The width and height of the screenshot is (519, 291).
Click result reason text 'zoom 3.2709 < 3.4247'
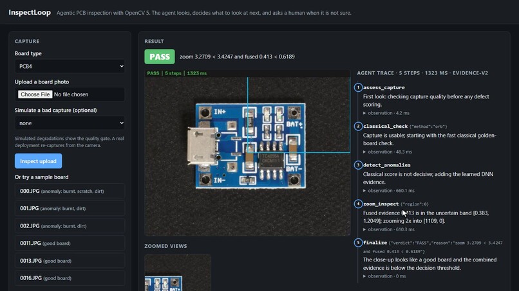(206, 57)
